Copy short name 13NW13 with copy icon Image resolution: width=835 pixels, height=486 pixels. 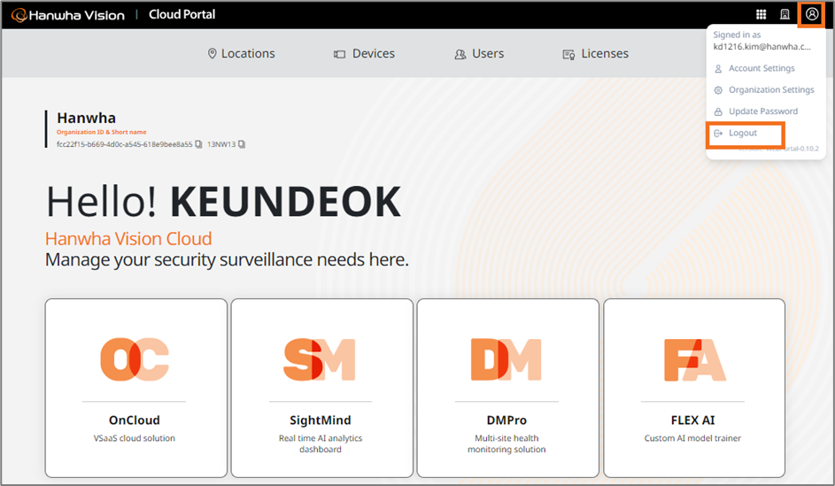click(242, 144)
